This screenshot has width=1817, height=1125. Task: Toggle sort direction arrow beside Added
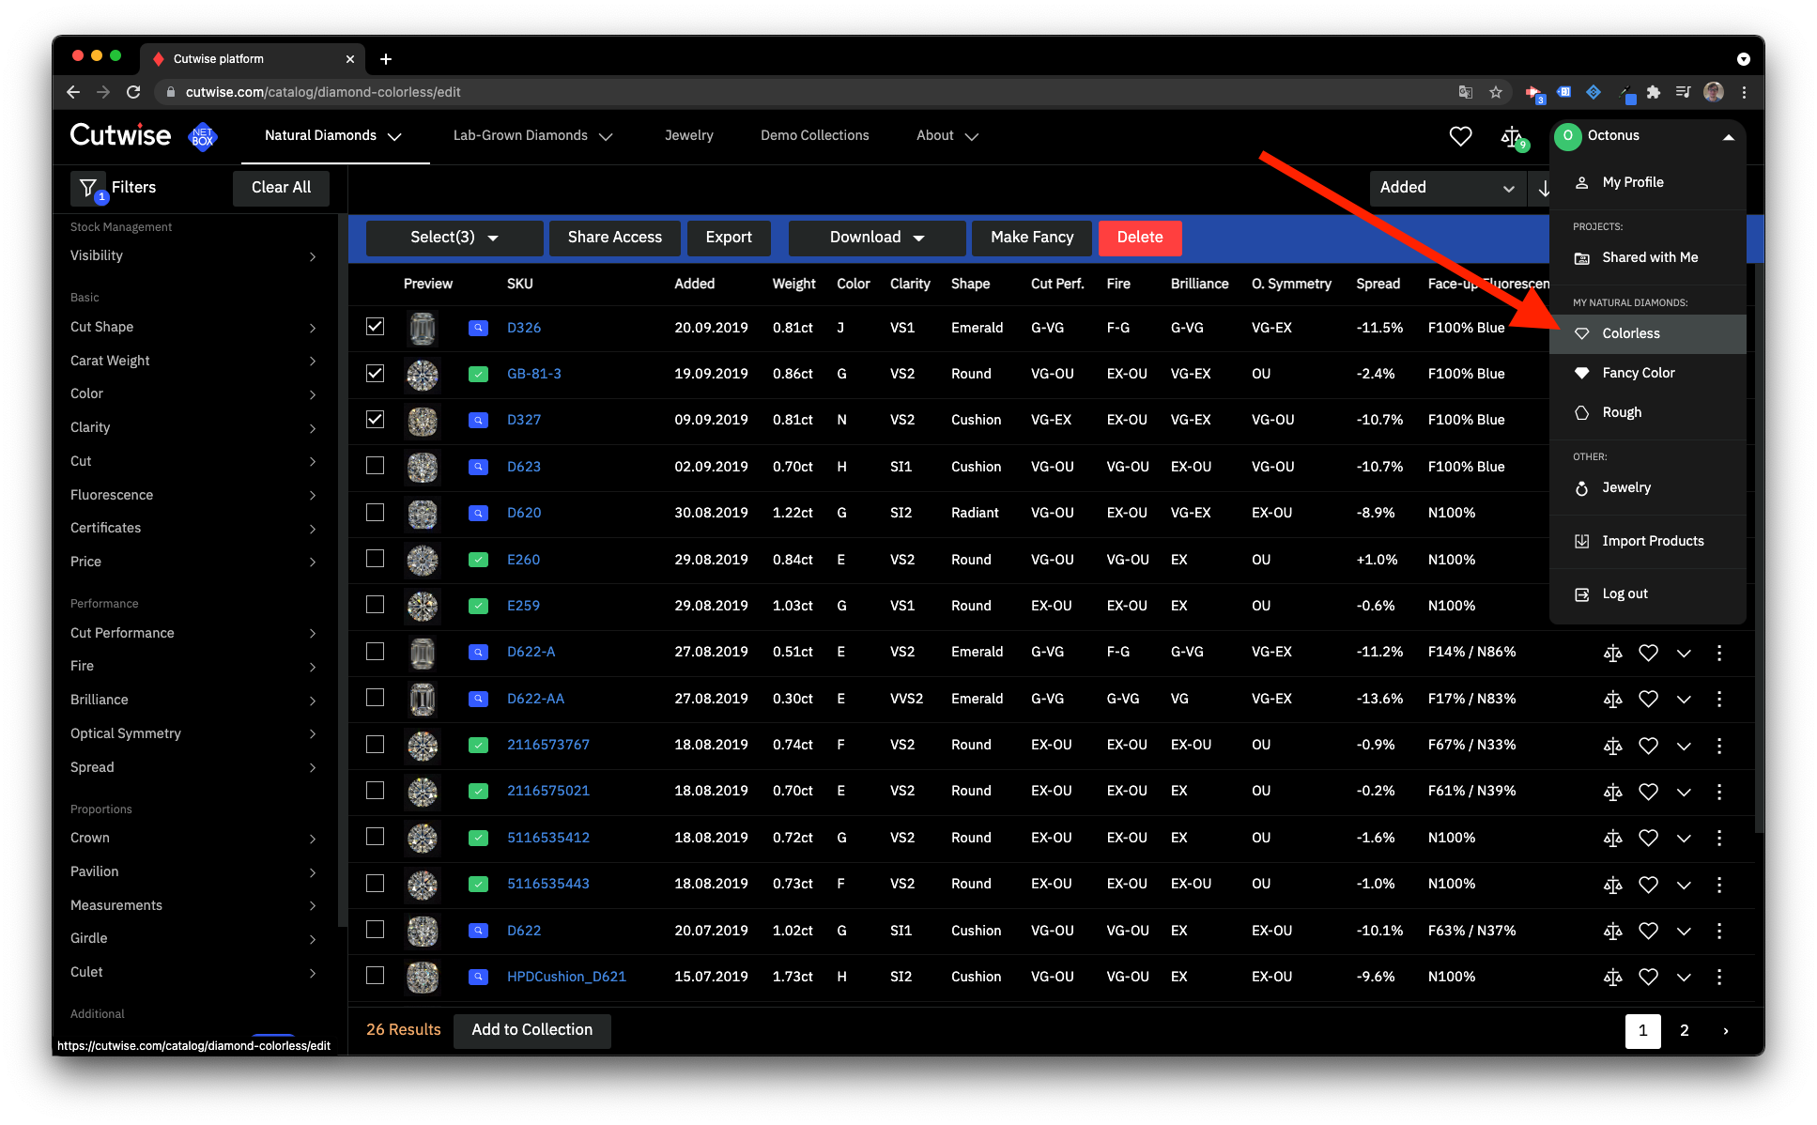click(1544, 188)
